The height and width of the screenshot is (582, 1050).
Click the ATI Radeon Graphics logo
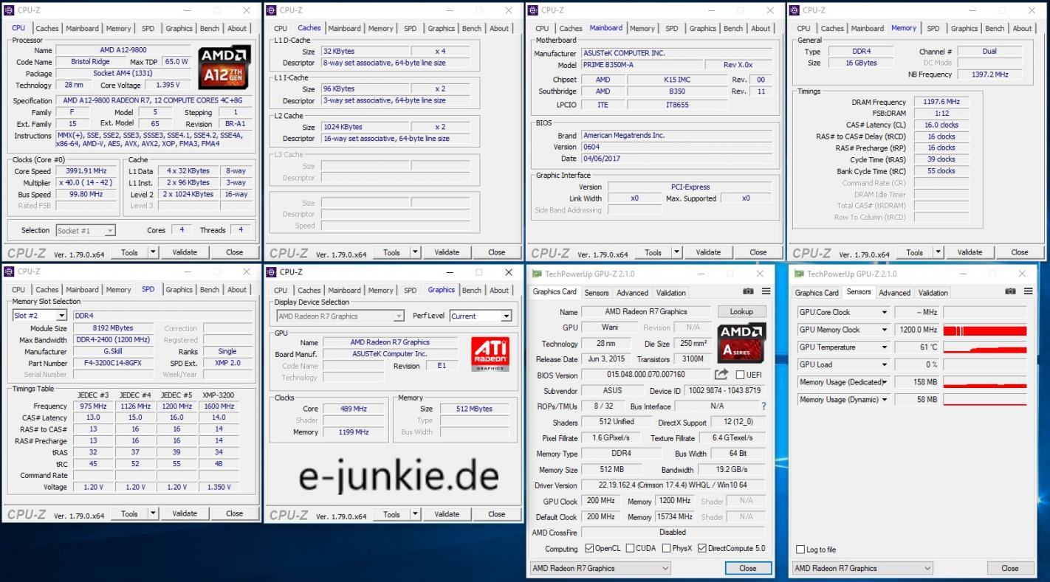click(490, 354)
